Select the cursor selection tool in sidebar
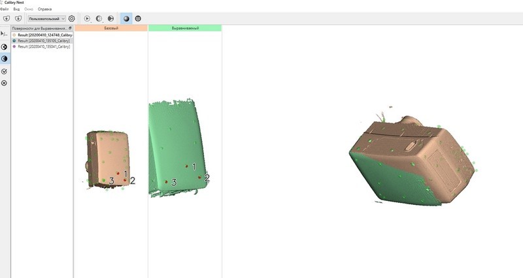Screen dimensions: 523x278 [x=4, y=33]
